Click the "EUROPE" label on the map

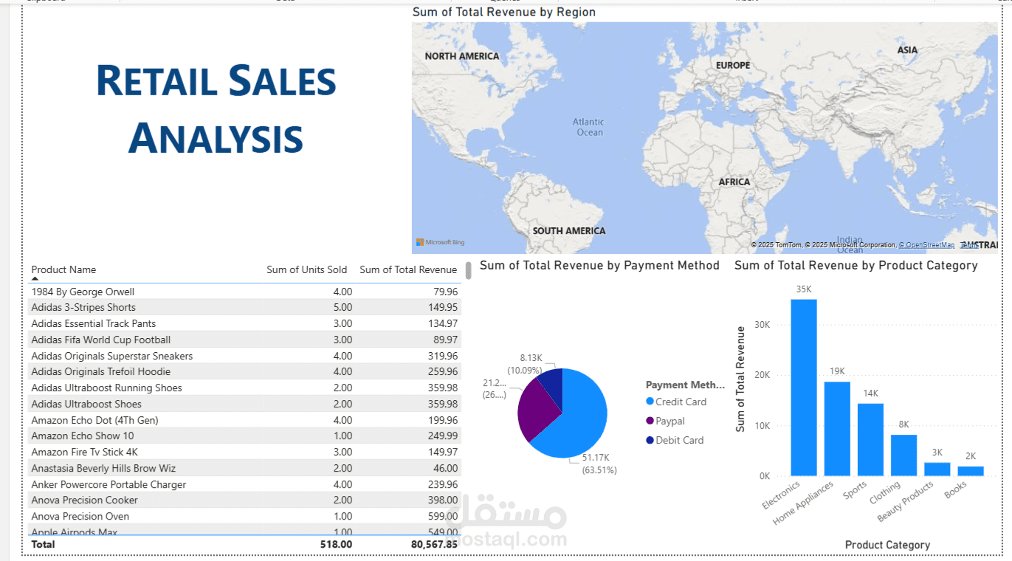point(733,65)
